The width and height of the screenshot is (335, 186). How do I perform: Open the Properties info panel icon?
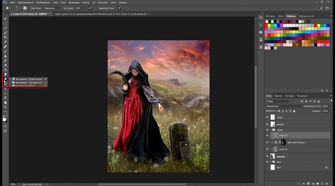point(261,18)
